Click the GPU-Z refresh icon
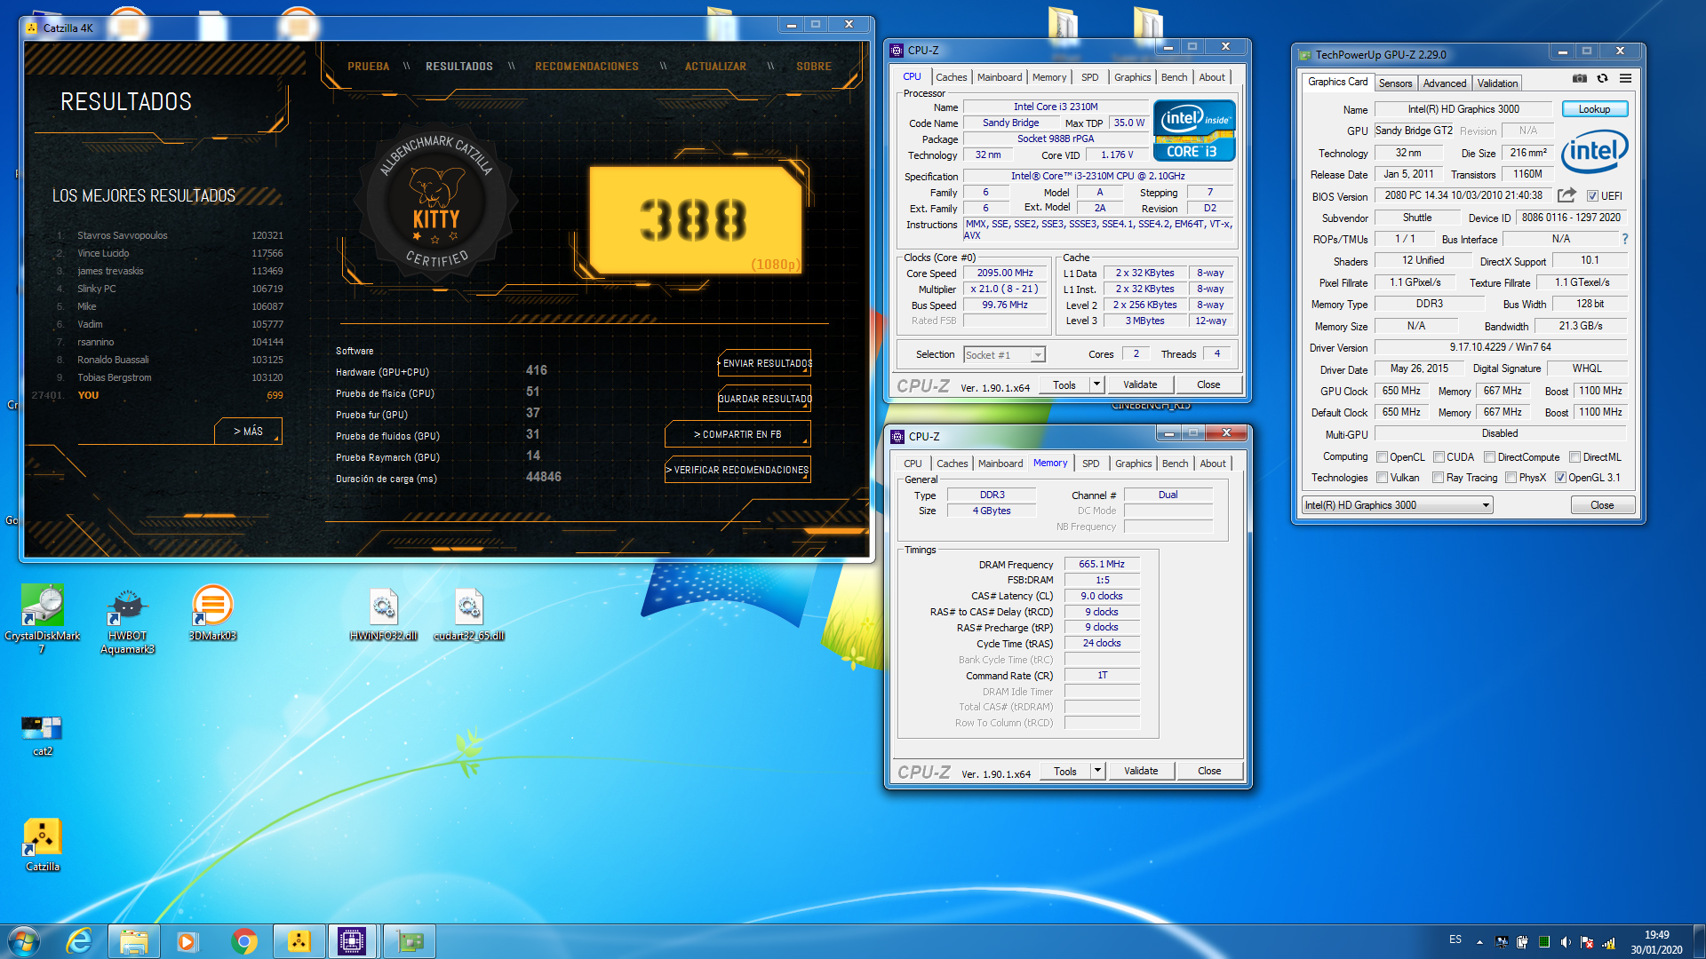Viewport: 1706px width, 959px height. click(x=1602, y=79)
